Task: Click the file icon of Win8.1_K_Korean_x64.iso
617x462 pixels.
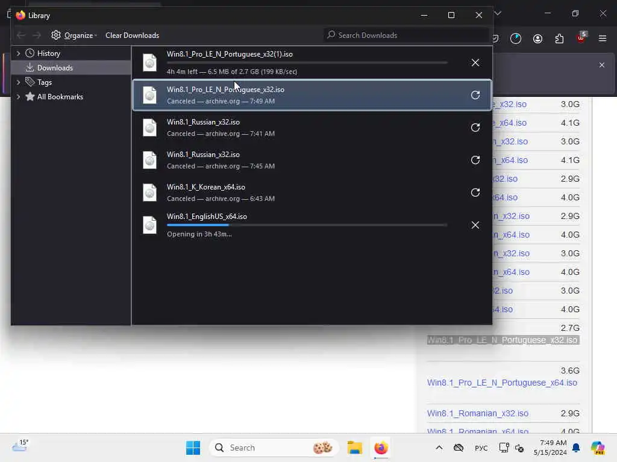Action: pyautogui.click(x=149, y=192)
